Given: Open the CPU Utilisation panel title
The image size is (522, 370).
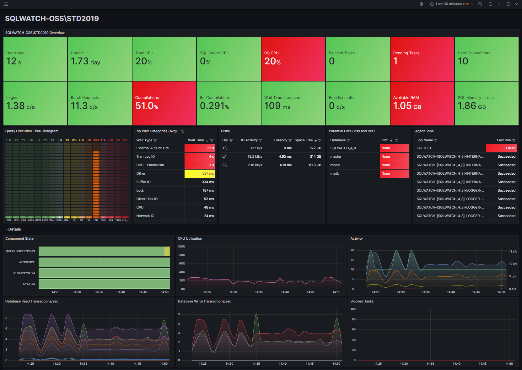Looking at the screenshot, I should click(190, 239).
